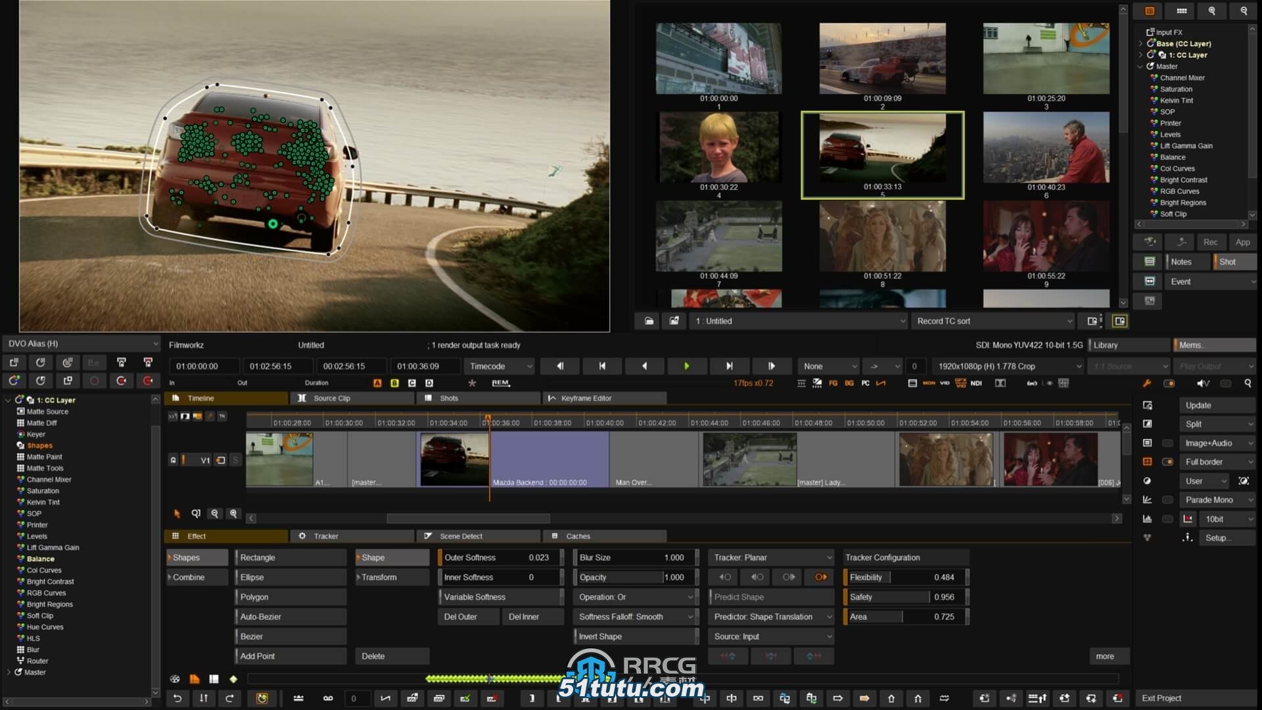The width and height of the screenshot is (1262, 710).
Task: Click keyframe diamond icon above bottom toolbar
Action: (x=233, y=679)
